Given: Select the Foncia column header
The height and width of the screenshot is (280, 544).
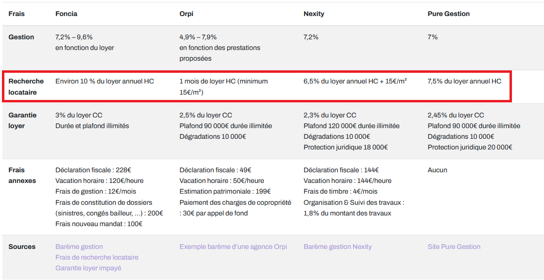Looking at the screenshot, I should [67, 14].
